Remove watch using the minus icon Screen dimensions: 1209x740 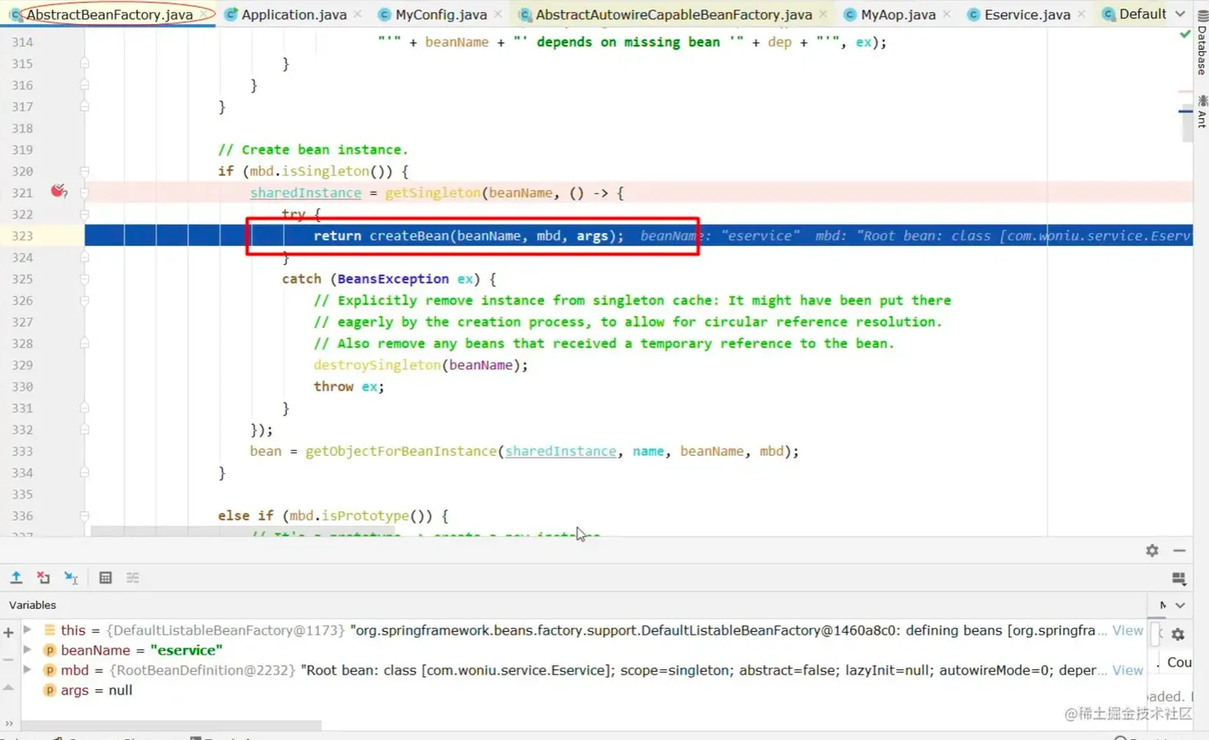[9, 660]
